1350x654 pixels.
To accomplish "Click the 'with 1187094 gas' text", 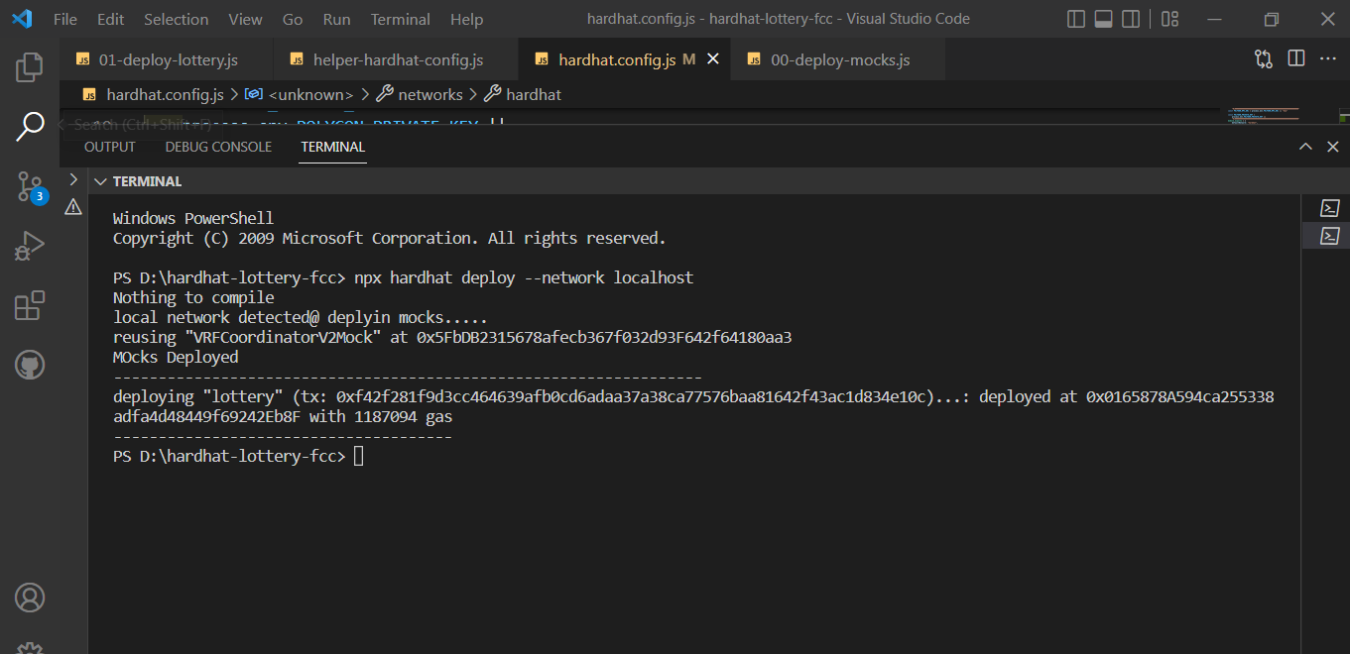I will [x=381, y=416].
